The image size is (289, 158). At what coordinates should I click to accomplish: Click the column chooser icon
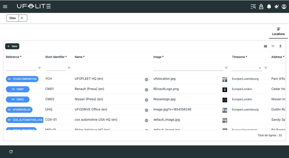tap(265, 46)
